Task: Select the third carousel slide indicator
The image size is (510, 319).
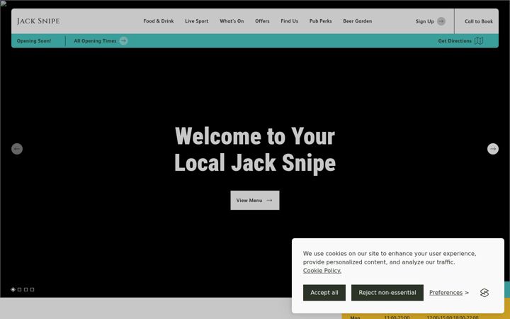Action: pos(26,289)
